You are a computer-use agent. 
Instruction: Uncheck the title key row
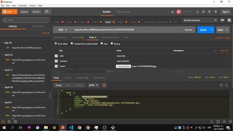tap(56, 56)
